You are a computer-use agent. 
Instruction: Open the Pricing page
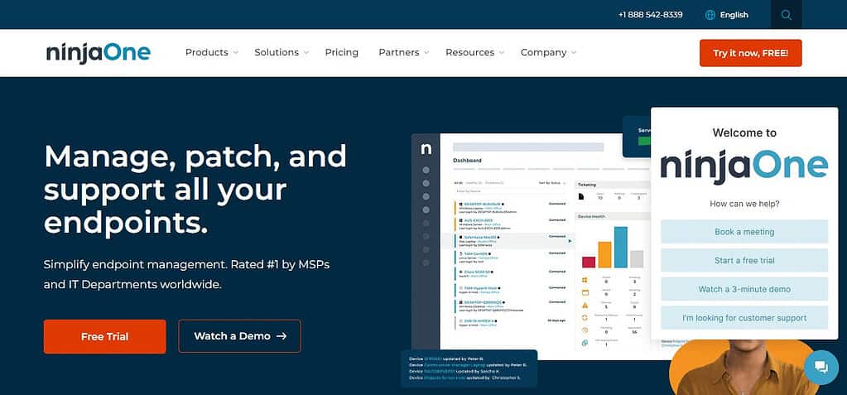pos(341,52)
